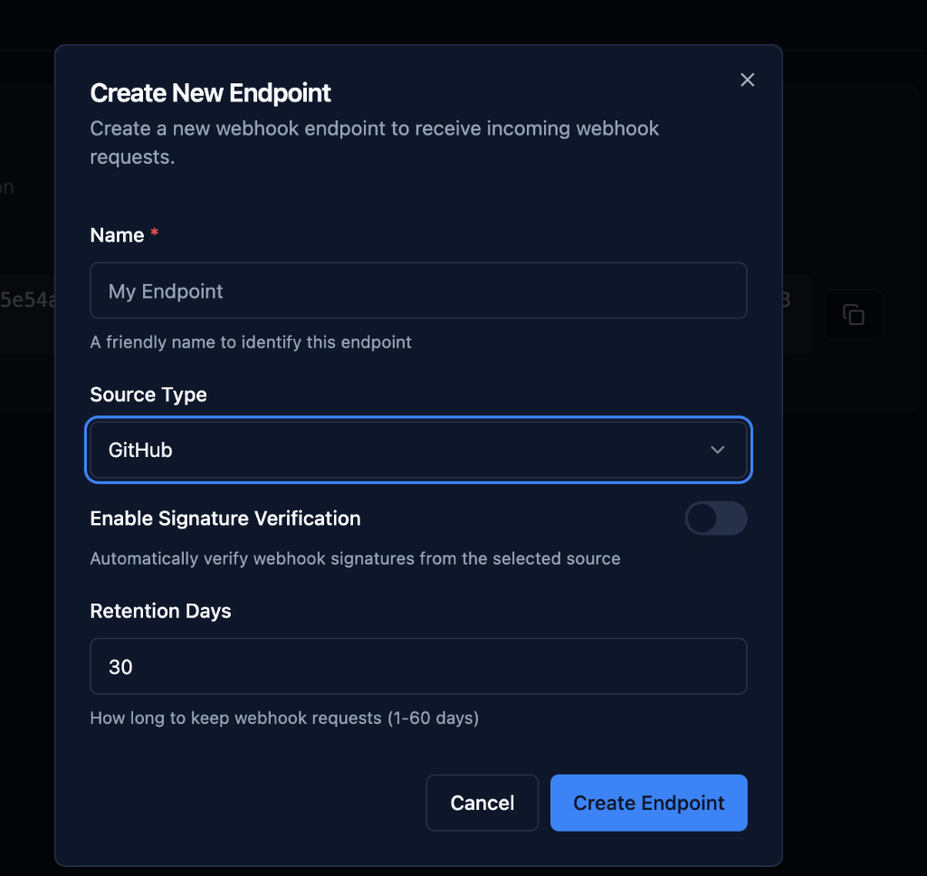
Task: Click the Create New Endpoint heading
Action: (211, 93)
